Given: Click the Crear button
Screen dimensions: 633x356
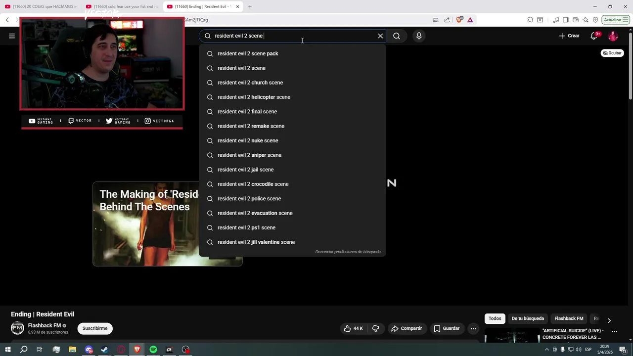Looking at the screenshot, I should click(569, 36).
